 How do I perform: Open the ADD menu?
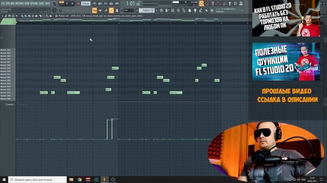(x=12, y=4)
